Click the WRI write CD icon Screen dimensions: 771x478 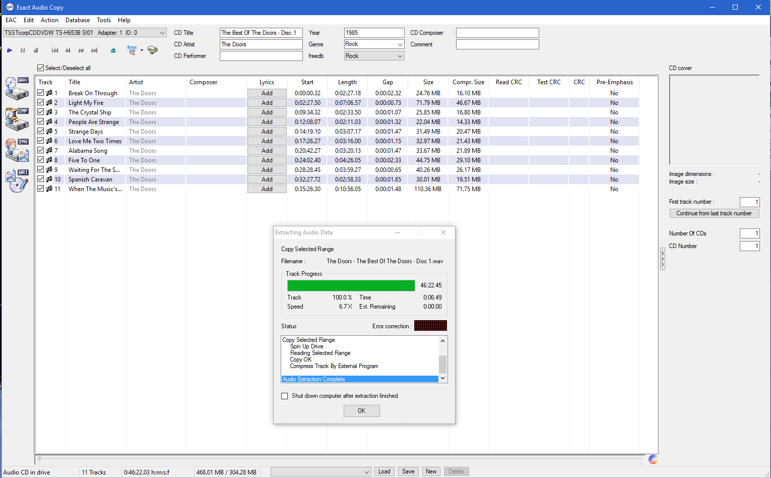(x=17, y=181)
